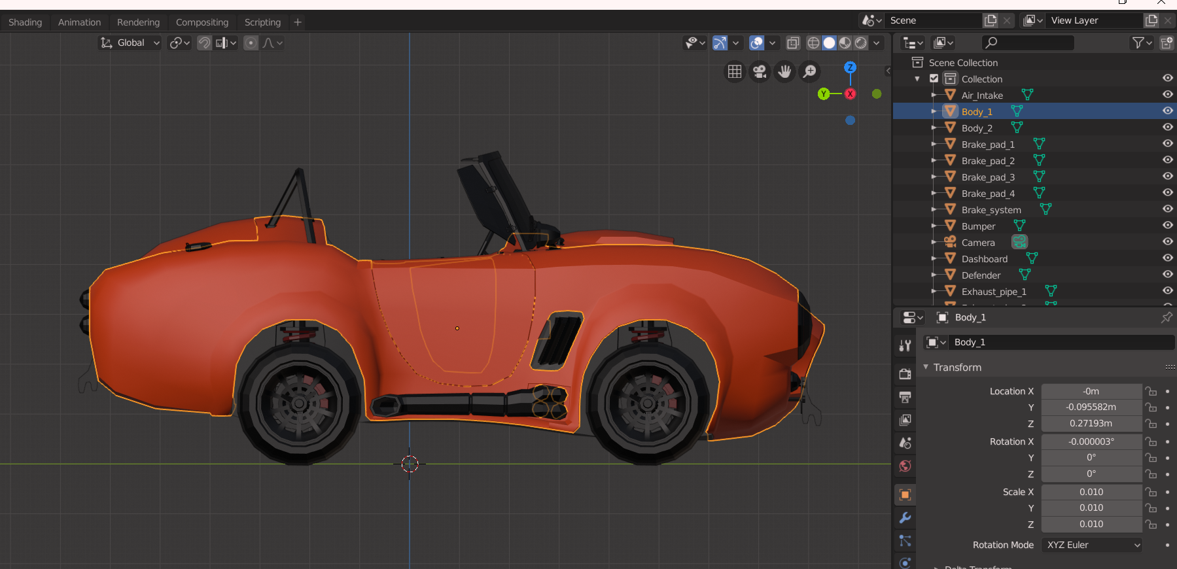The image size is (1177, 569).
Task: Open the Modifier properties wrench tab
Action: [x=905, y=518]
